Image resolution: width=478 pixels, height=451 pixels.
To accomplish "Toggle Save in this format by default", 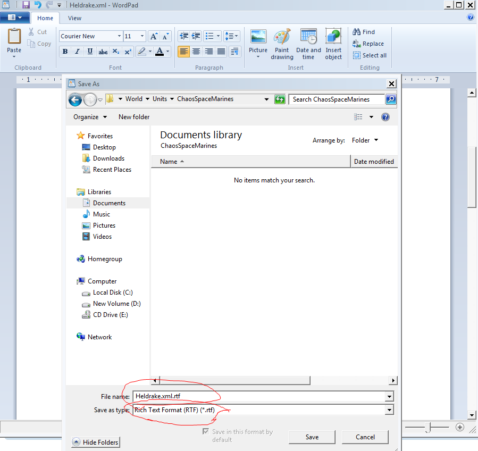I will pos(206,432).
